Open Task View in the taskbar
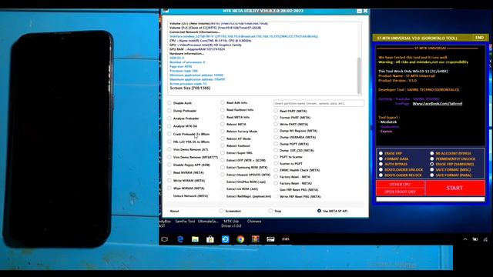Screen dimensions: 493x277 pyautogui.click(x=164, y=239)
